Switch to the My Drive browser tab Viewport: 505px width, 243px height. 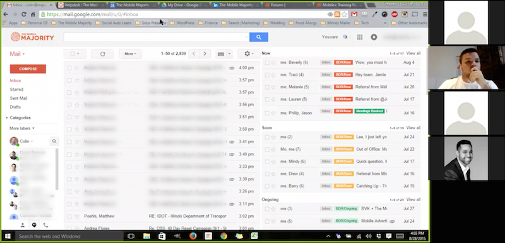tap(184, 5)
